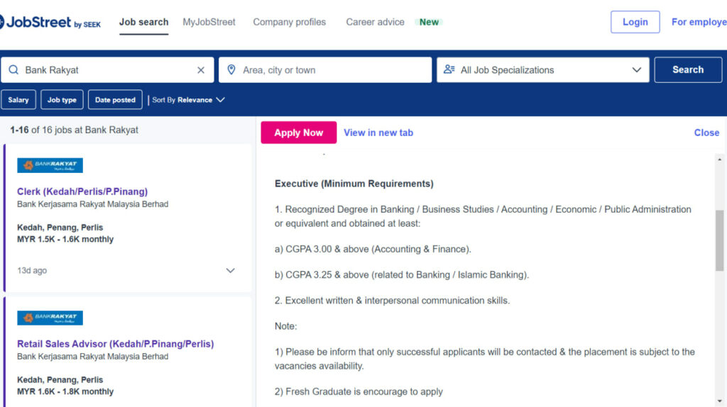
Task: Click the "only successful applicants will be contacted" note
Action: click(x=485, y=359)
